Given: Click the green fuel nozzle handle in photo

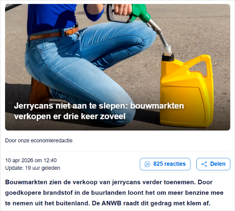Looking at the screenshot, I should 140,12.
